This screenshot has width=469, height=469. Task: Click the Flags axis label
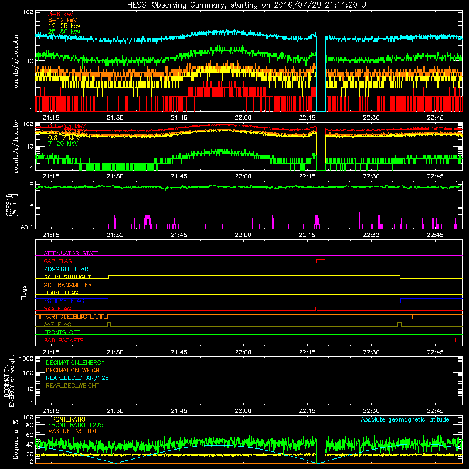tap(24, 293)
